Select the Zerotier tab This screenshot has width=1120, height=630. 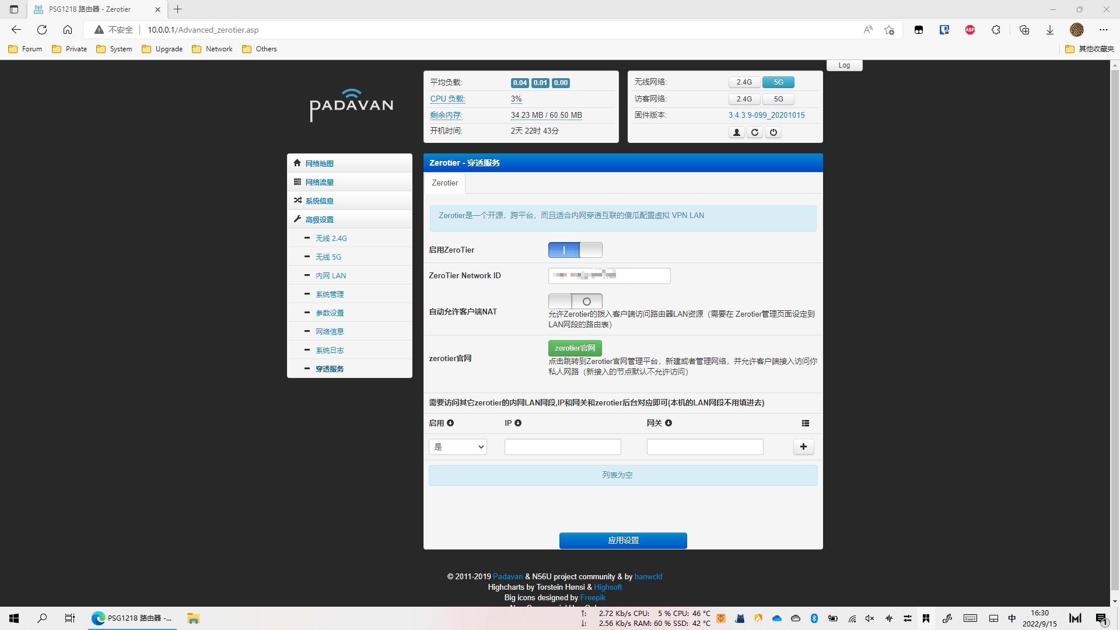click(x=444, y=183)
